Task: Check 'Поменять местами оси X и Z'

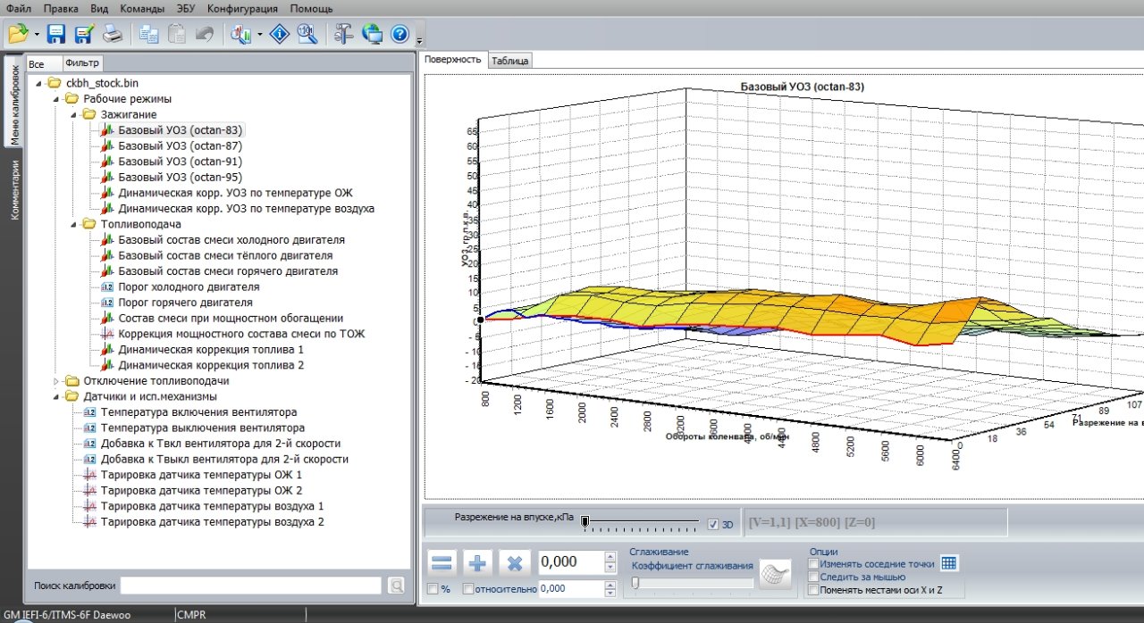Action: coord(813,590)
